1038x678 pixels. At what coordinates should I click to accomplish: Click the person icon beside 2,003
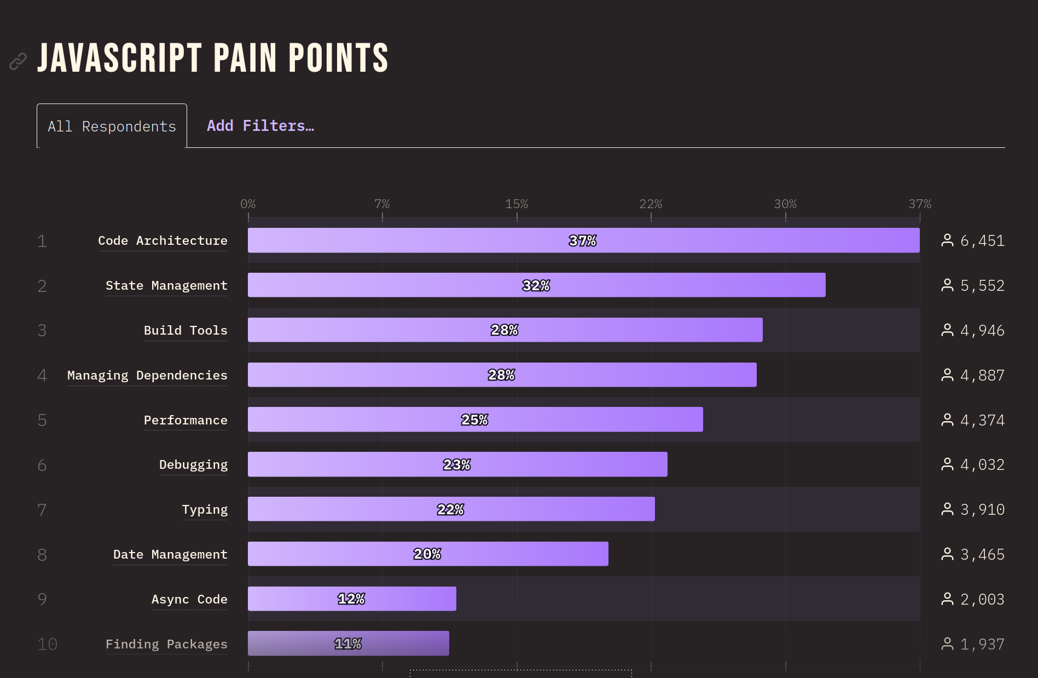point(947,599)
